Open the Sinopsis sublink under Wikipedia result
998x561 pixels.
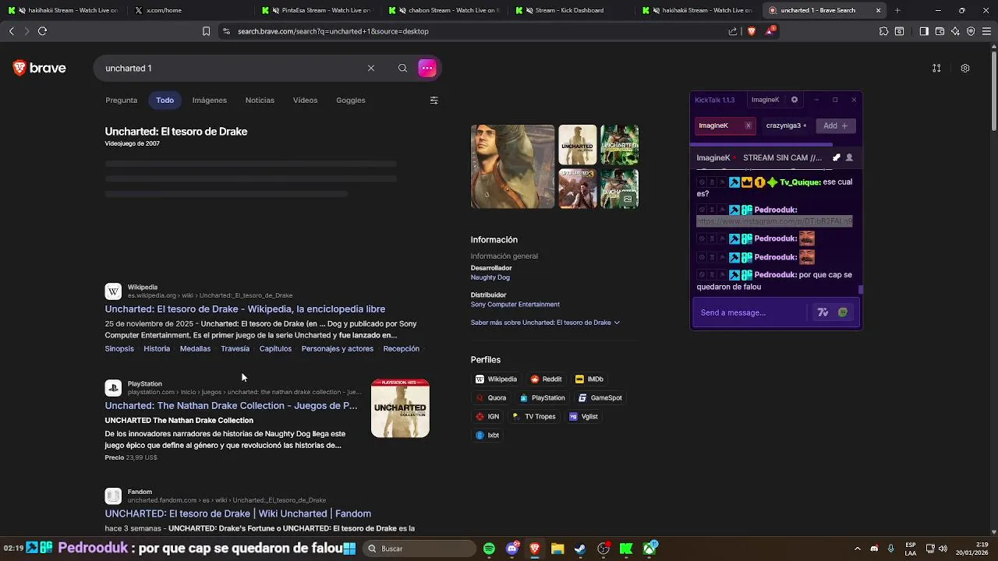119,349
